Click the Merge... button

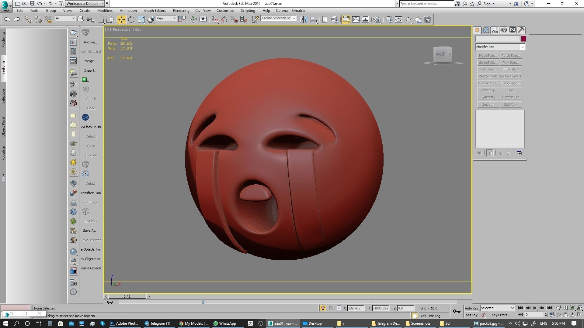tap(91, 61)
